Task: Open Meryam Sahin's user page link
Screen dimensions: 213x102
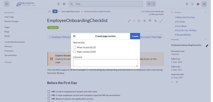Action: pyautogui.click(x=157, y=14)
